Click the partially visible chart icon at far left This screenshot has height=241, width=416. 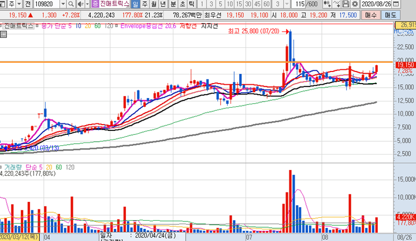click(3, 4)
